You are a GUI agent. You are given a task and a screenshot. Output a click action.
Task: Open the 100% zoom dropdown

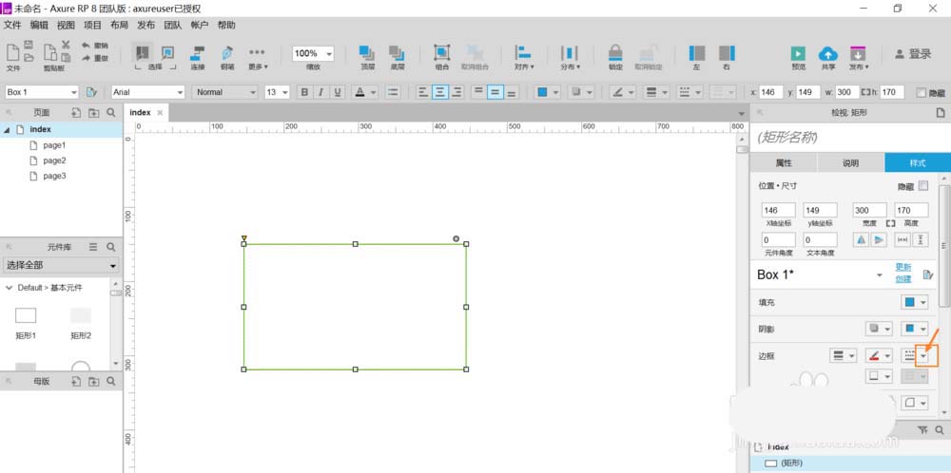(313, 54)
